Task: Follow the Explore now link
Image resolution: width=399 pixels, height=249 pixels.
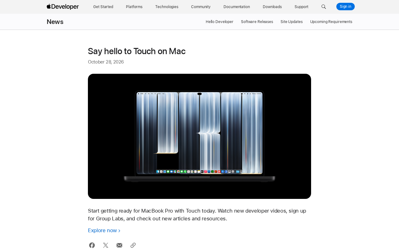Action: click(104, 231)
